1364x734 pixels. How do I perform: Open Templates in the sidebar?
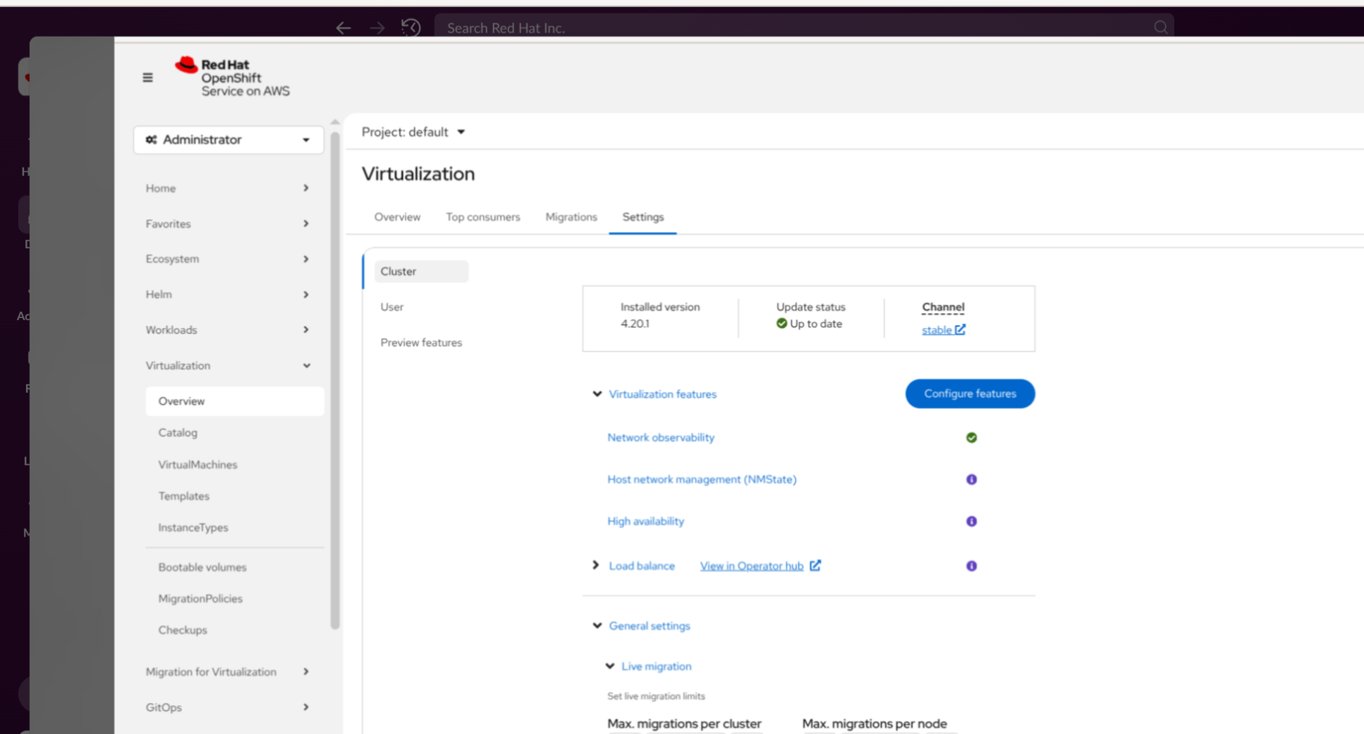[183, 496]
